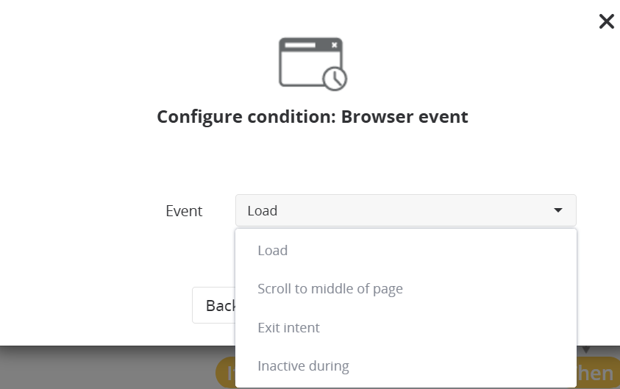Select Load from the event list
Screen dimensions: 620x389
(x=273, y=251)
